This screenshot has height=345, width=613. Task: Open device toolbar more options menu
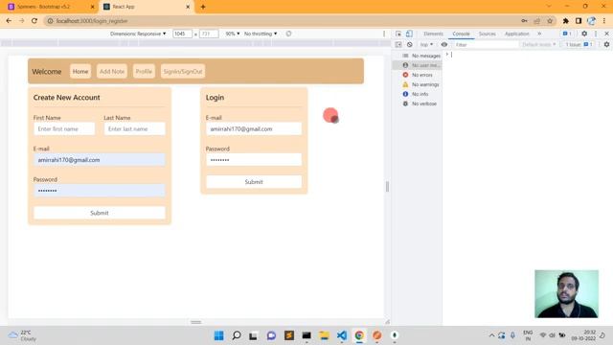(x=384, y=34)
